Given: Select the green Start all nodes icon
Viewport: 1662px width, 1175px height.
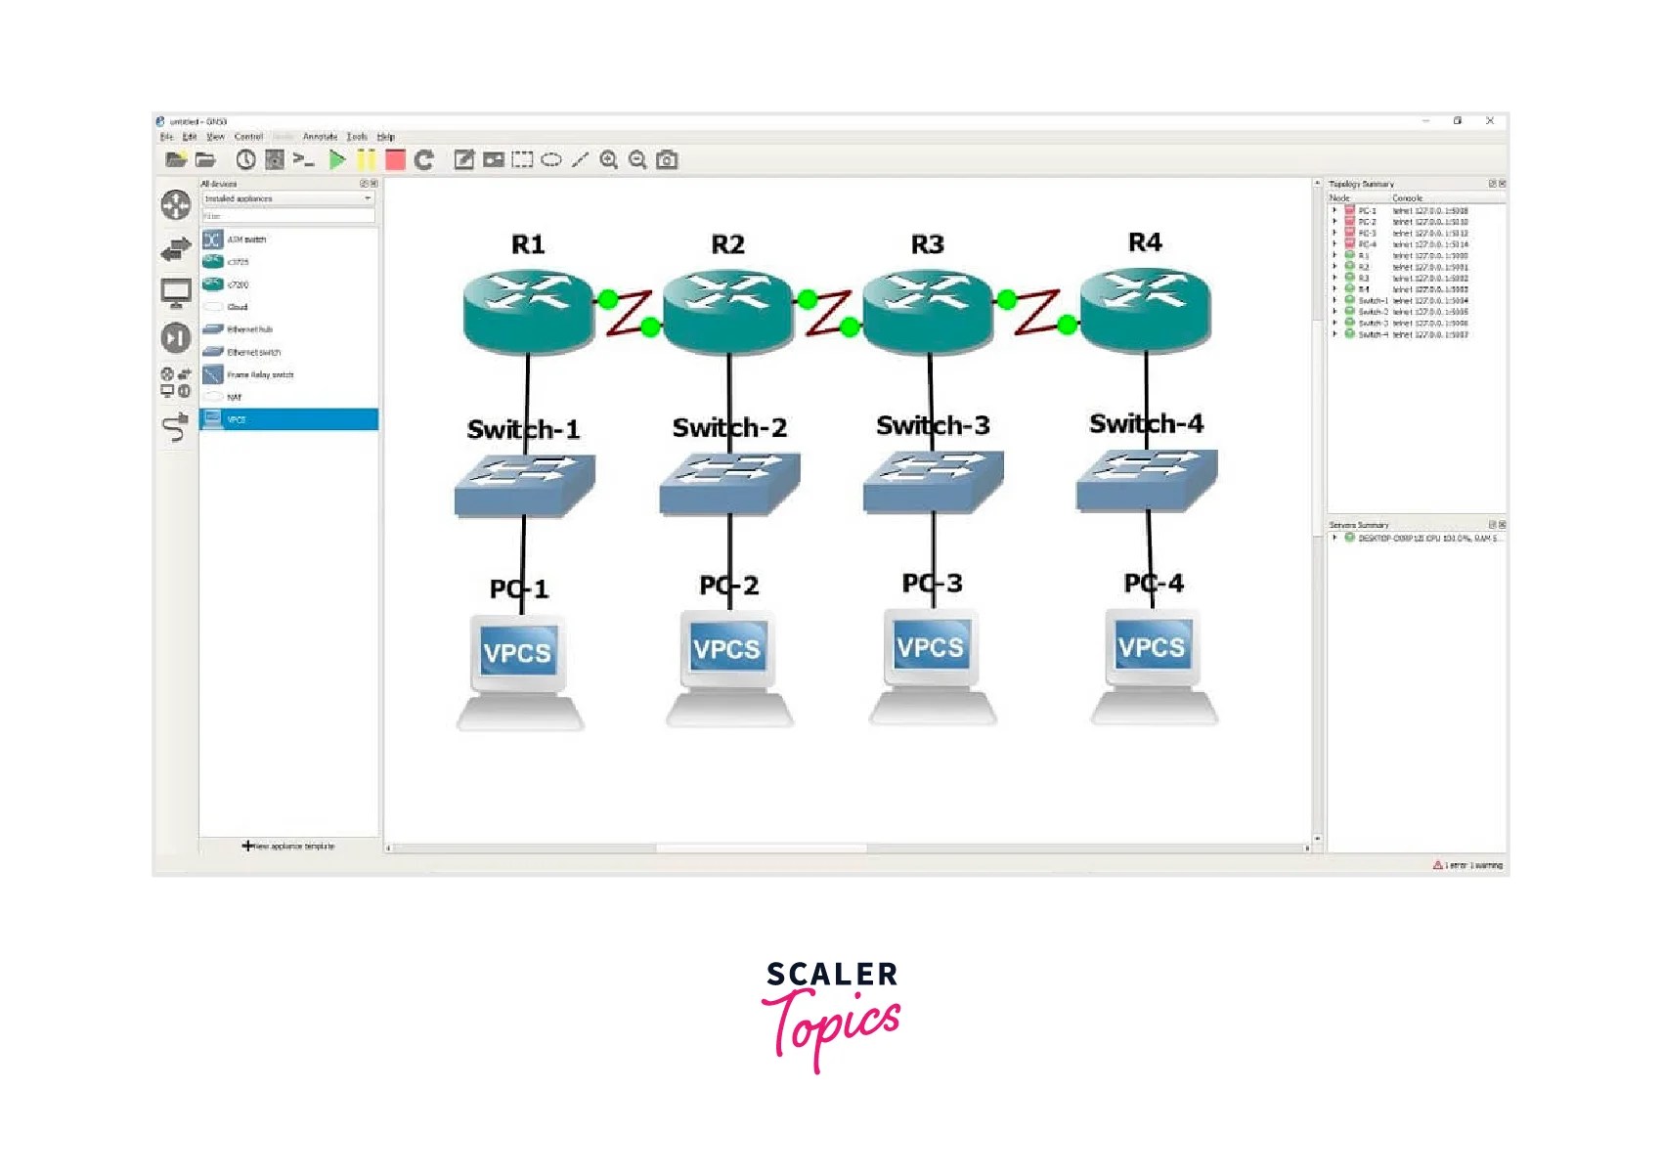Looking at the screenshot, I should pos(338,158).
